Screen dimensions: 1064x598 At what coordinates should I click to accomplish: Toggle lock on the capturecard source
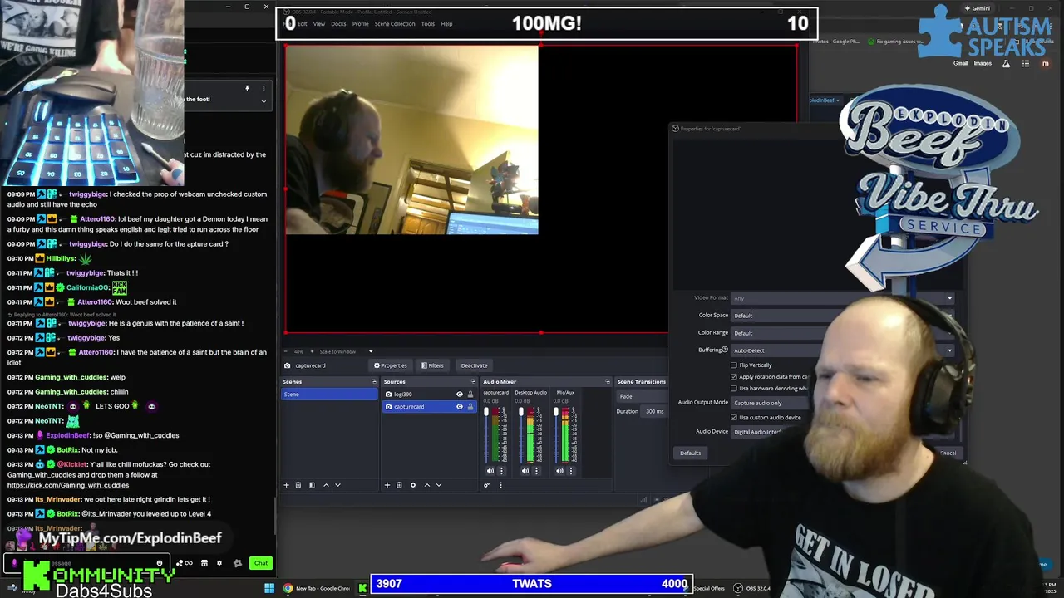pos(470,407)
